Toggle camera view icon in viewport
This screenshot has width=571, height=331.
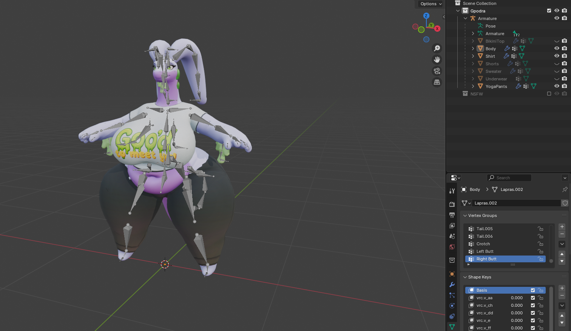pos(437,71)
